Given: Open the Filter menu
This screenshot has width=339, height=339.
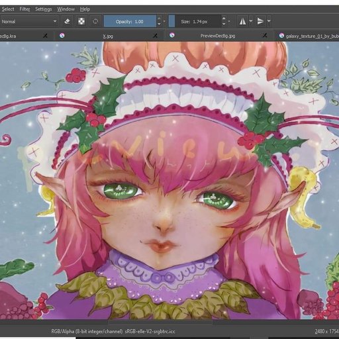Looking at the screenshot, I should tap(24, 9).
